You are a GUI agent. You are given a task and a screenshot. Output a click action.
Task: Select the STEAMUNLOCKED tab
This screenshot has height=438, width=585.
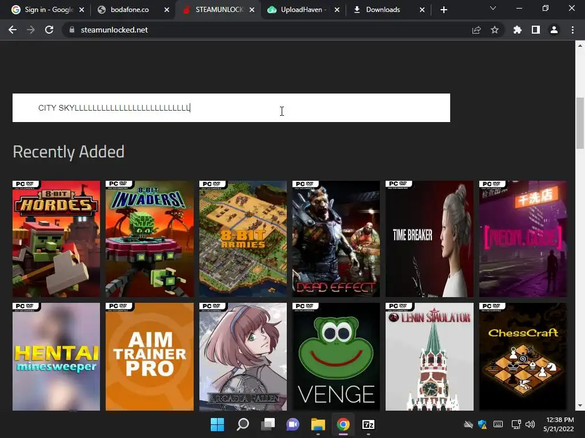click(x=219, y=10)
